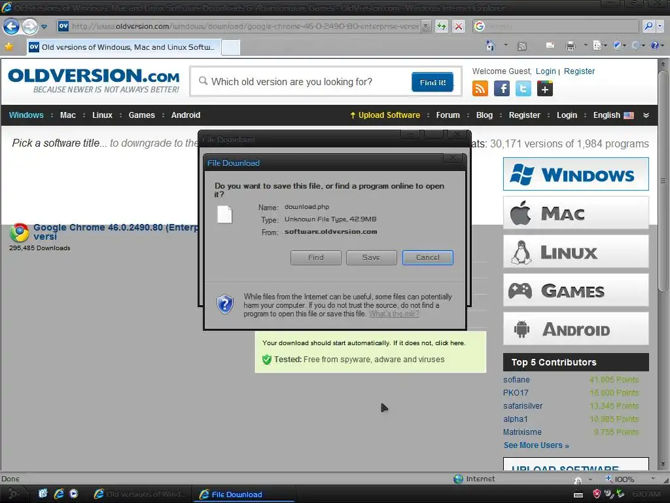The width and height of the screenshot is (670, 503).
Task: Click the Home page icon
Action: pyautogui.click(x=491, y=45)
